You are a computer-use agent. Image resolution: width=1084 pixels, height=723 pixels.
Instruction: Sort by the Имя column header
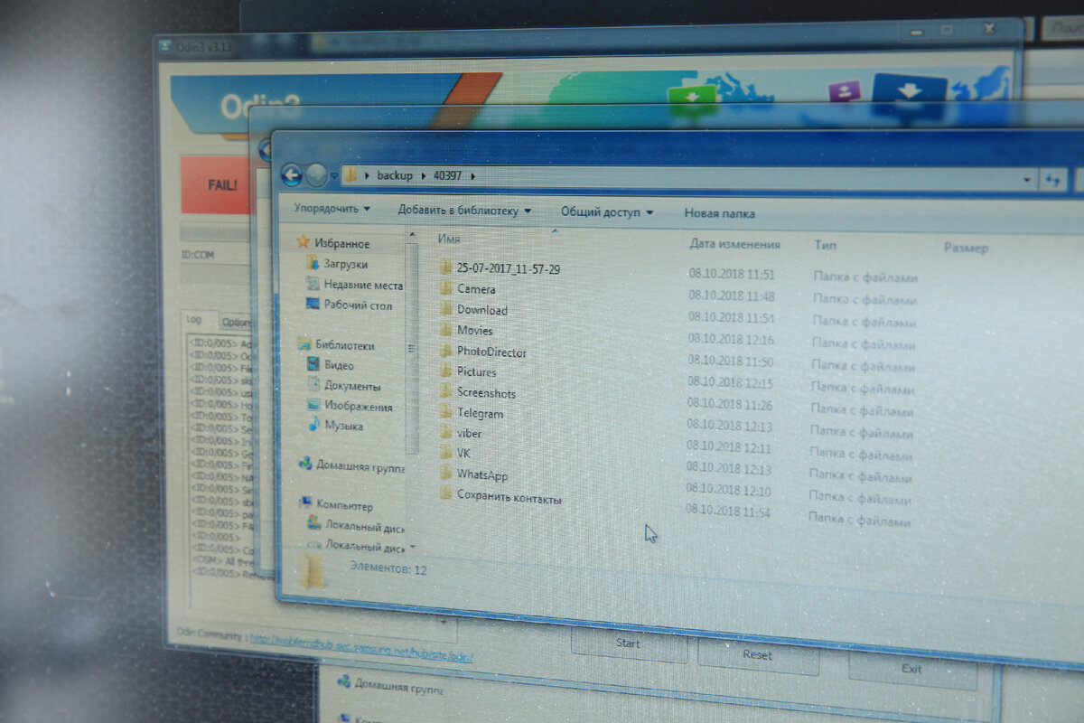tap(449, 239)
